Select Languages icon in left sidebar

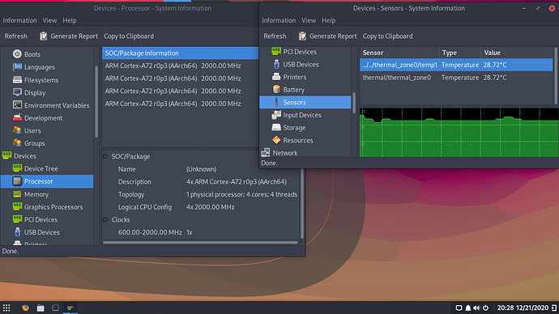17,67
